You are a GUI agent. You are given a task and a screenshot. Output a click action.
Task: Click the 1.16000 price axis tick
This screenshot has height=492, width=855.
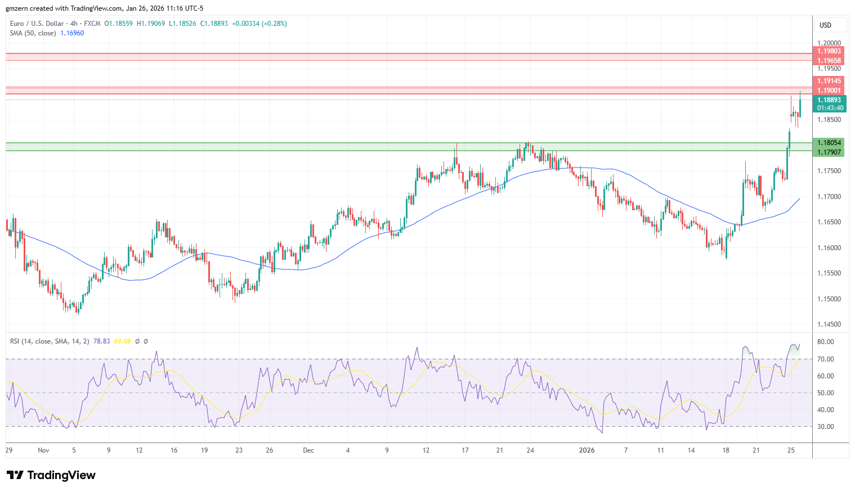click(x=829, y=248)
